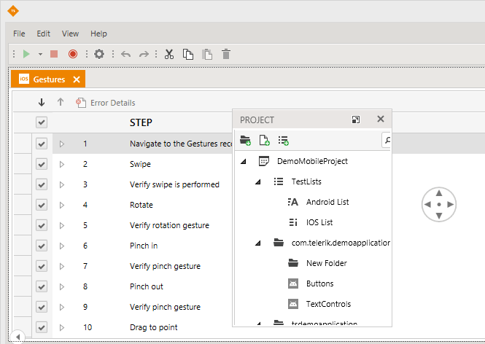The height and width of the screenshot is (344, 485).
Task: Uncheck the checkbox for step 2 Swipe
Action: pyautogui.click(x=42, y=164)
